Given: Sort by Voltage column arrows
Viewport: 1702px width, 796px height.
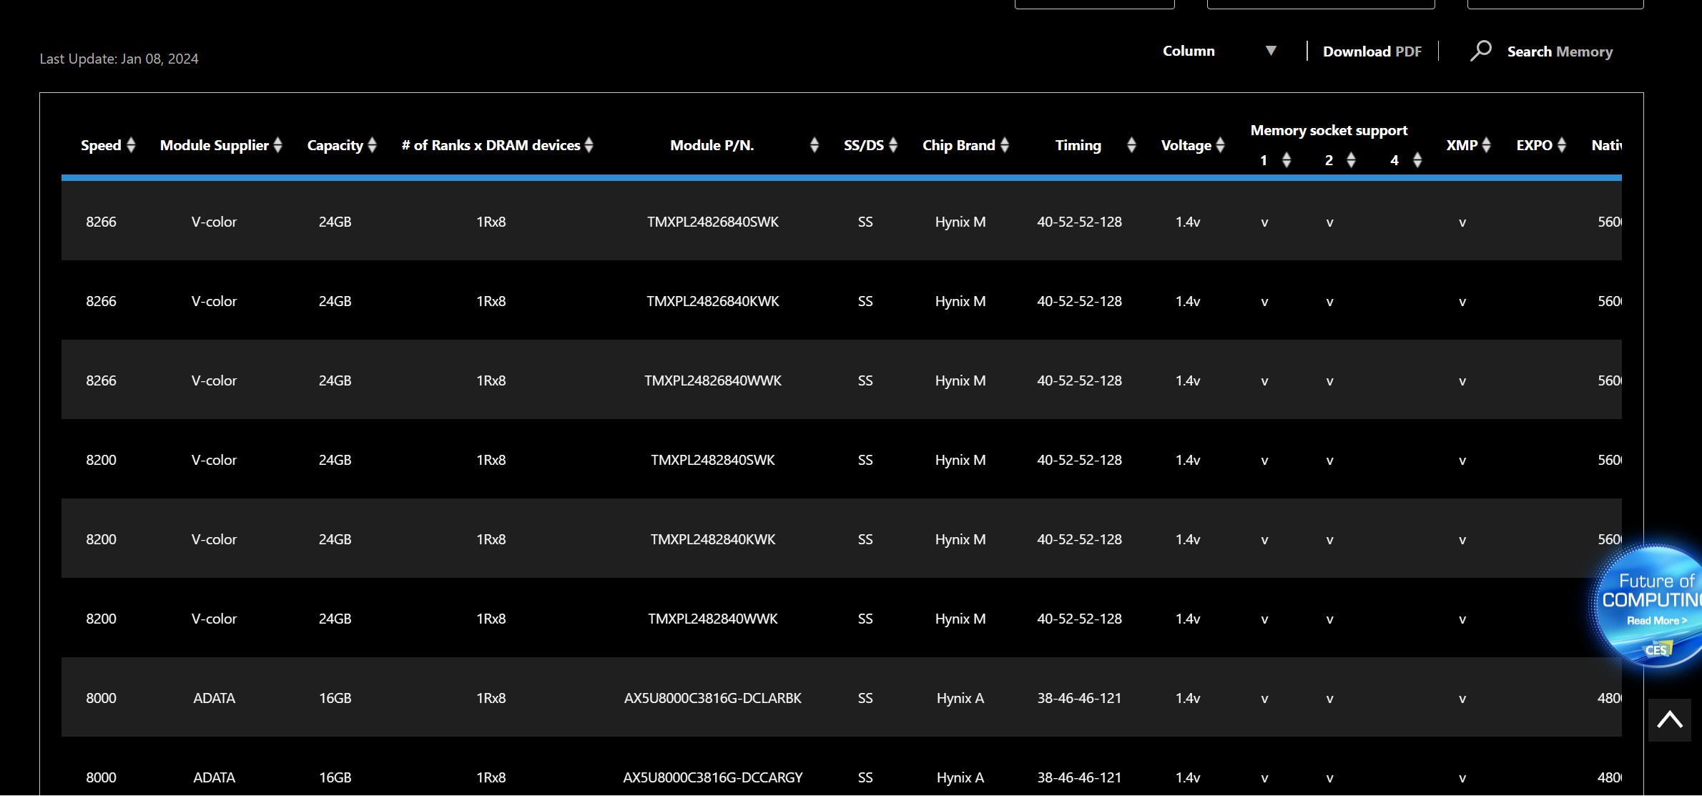Looking at the screenshot, I should [x=1221, y=145].
